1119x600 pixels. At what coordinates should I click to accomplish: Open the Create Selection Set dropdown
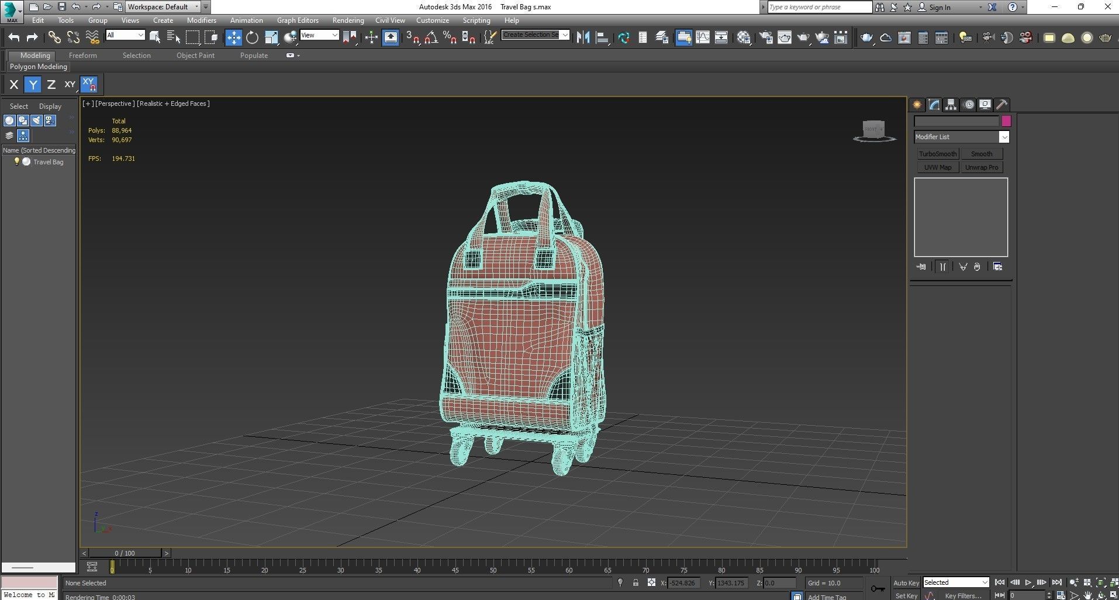coord(536,35)
